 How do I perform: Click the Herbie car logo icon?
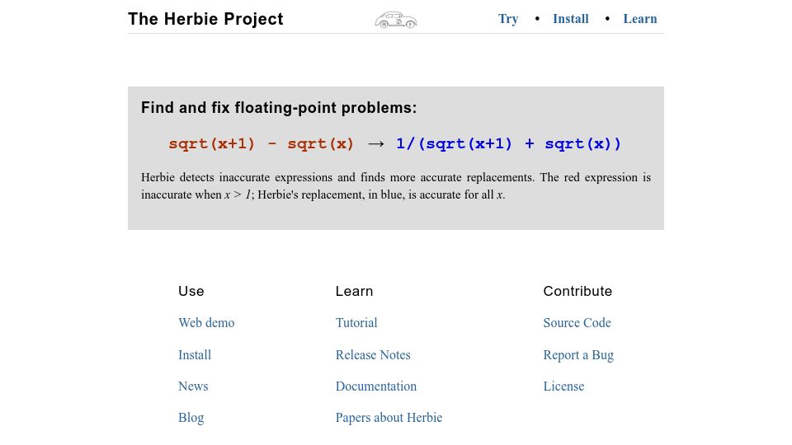tap(396, 20)
